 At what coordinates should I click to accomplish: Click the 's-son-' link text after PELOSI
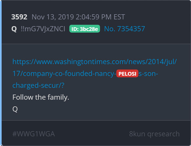pyautogui.click(x=148, y=74)
